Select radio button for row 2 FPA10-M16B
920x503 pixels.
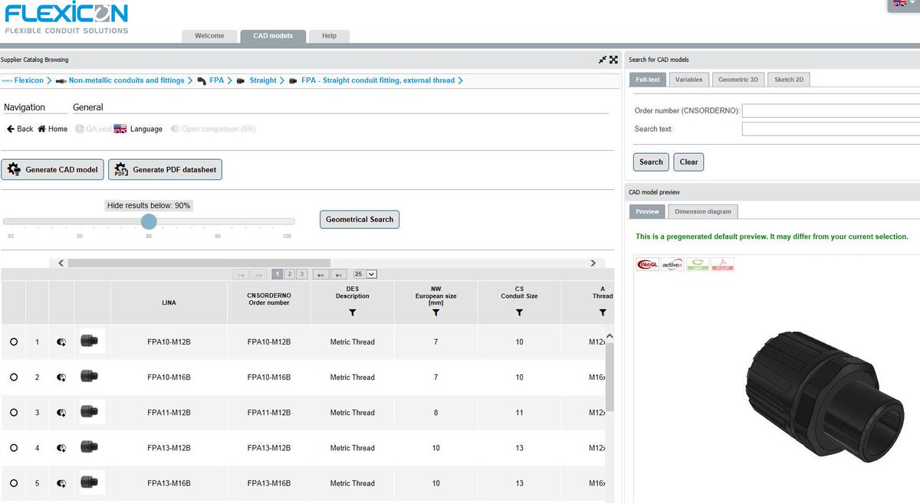click(x=14, y=377)
